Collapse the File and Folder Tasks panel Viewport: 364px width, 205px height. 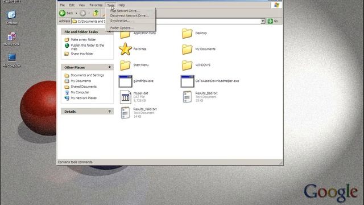(x=110, y=32)
